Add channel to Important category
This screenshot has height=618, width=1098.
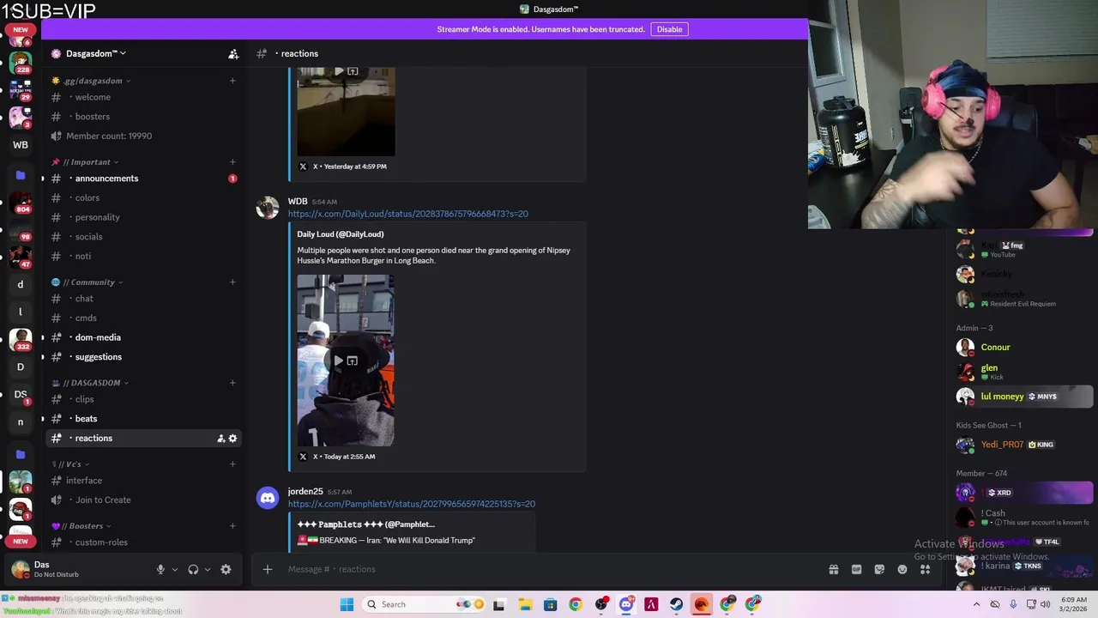[232, 162]
